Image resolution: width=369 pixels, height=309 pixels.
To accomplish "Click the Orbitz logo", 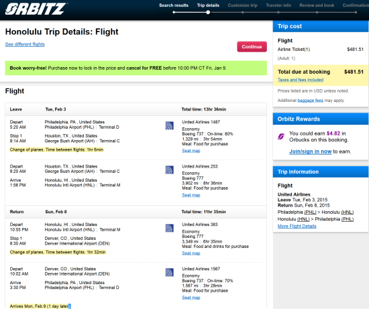I will (x=36, y=9).
